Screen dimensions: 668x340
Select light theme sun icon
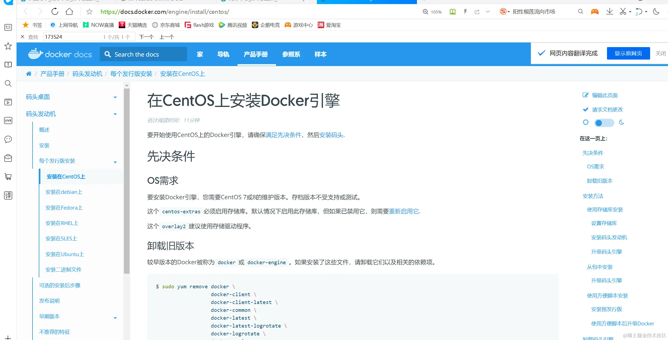[x=586, y=122]
